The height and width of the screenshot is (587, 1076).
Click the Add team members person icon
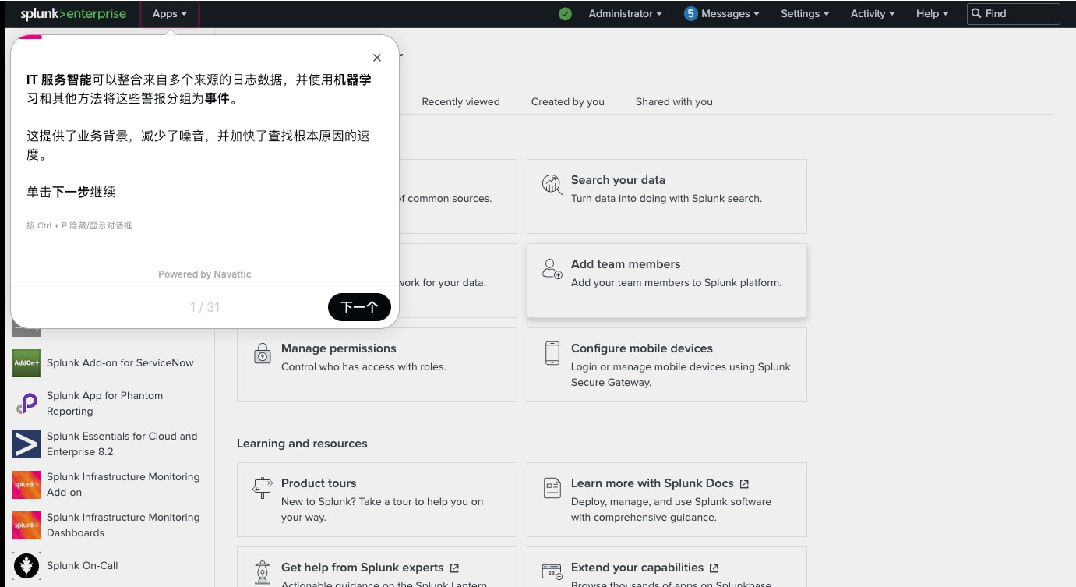click(x=552, y=269)
